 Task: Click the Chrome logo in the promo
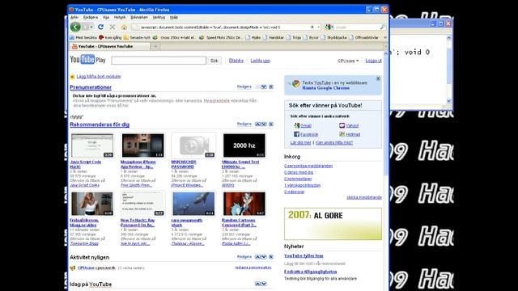(x=295, y=84)
